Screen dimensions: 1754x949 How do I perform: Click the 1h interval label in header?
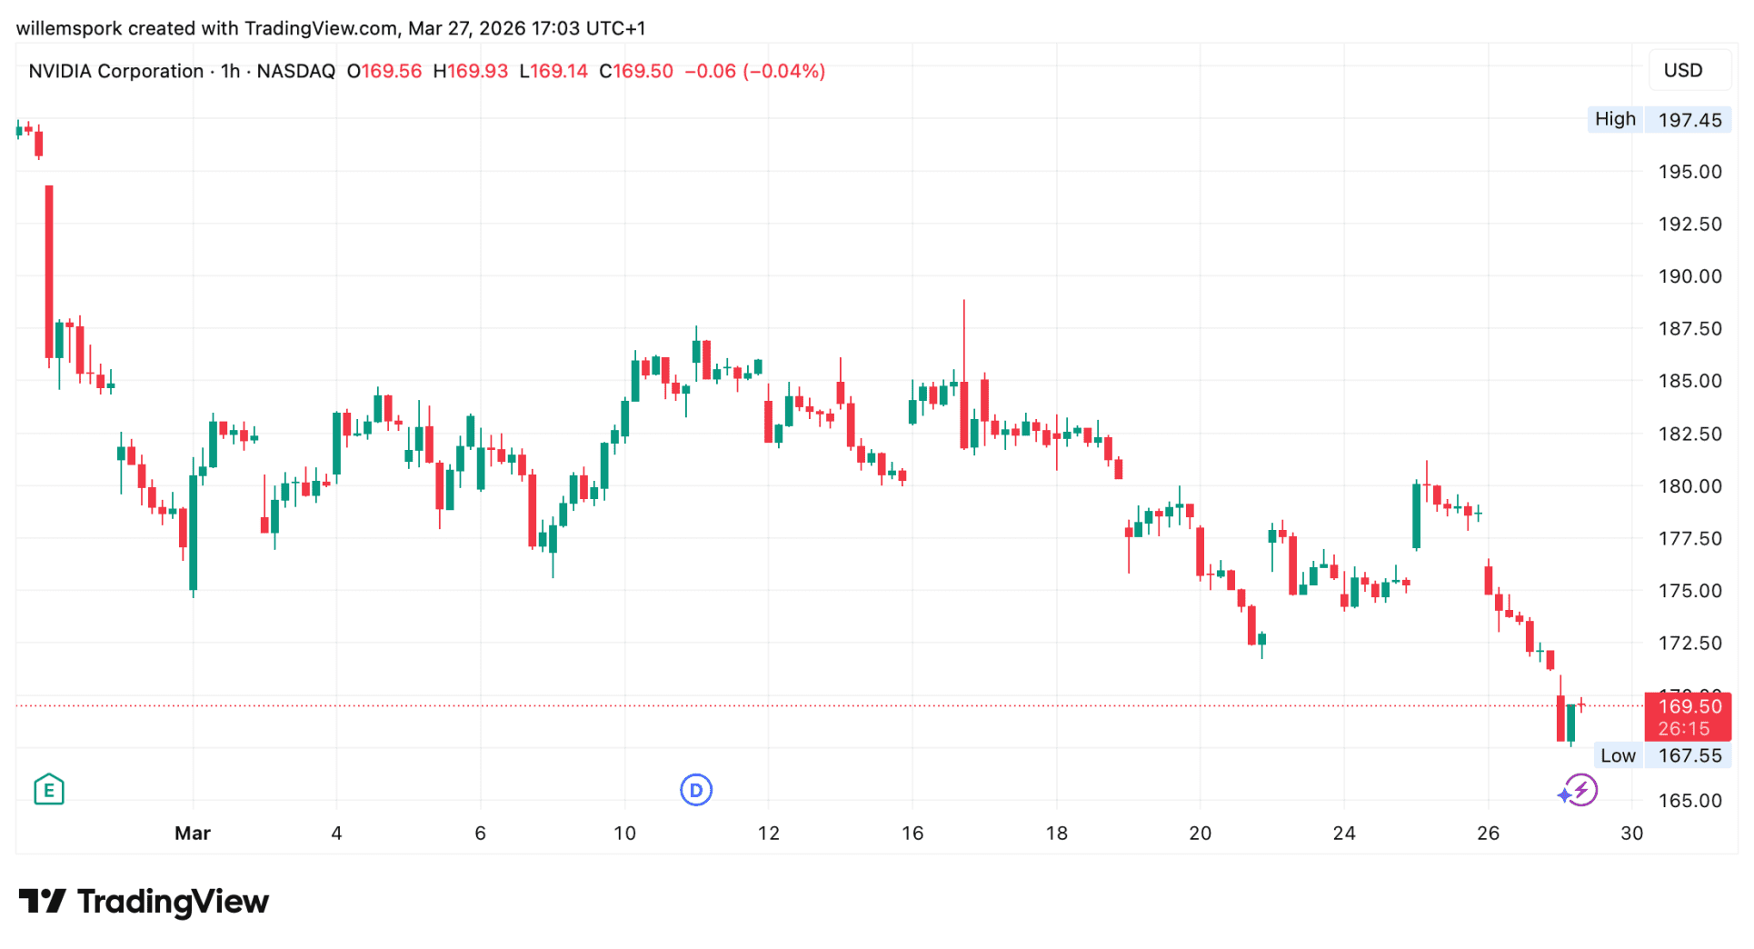click(x=230, y=71)
